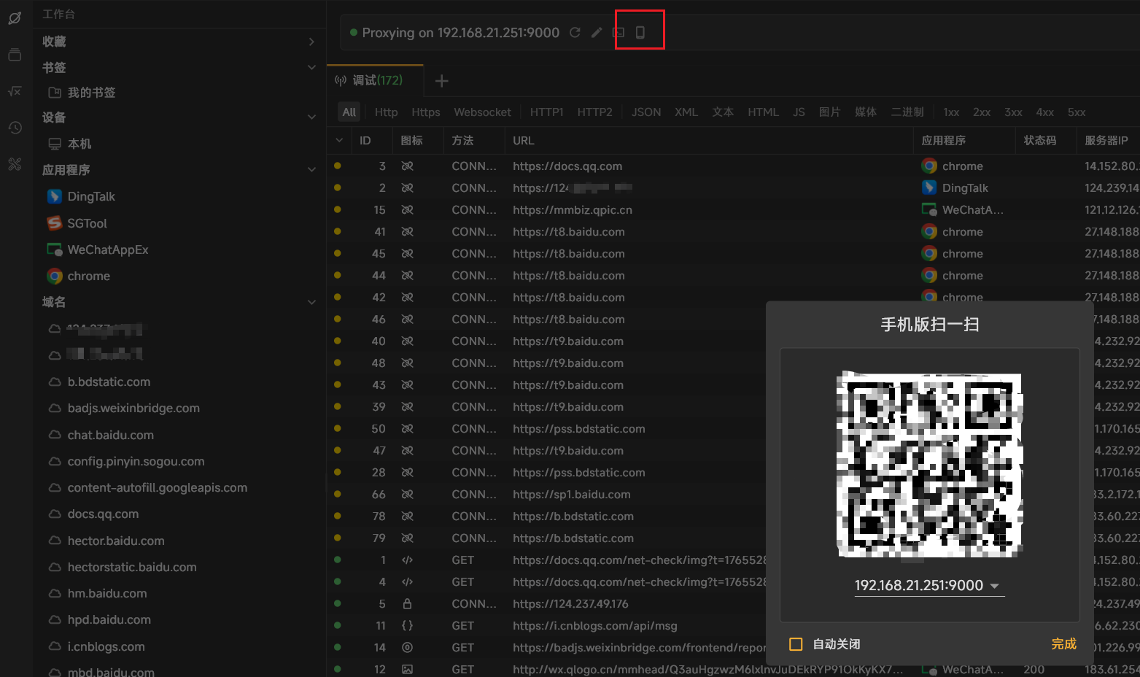
Task: Select the All filter tab
Action: 349,112
